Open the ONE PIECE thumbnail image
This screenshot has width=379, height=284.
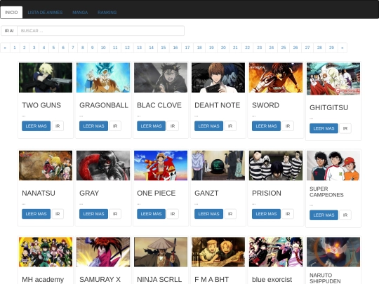(161, 165)
